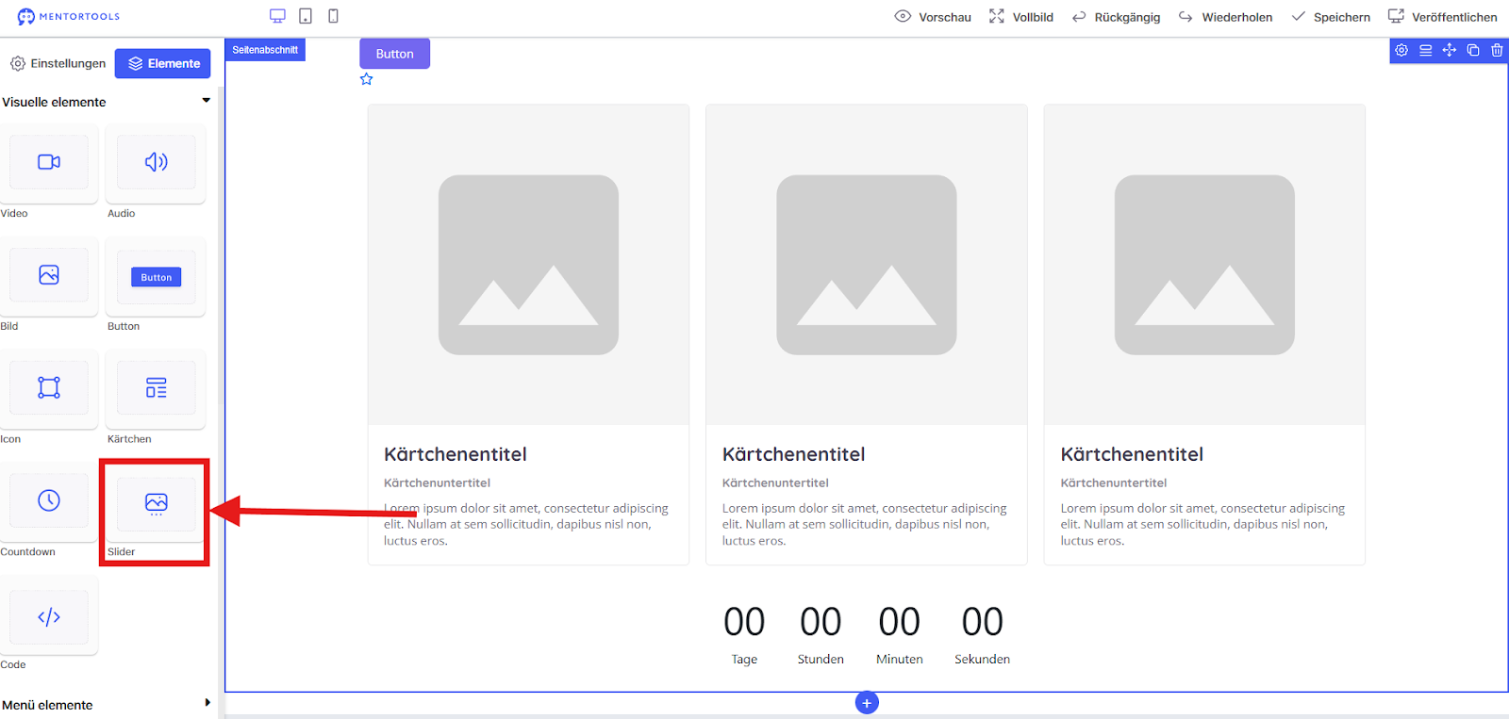Image resolution: width=1509 pixels, height=719 pixels.
Task: Switch to desktop preview device icon
Action: (277, 16)
